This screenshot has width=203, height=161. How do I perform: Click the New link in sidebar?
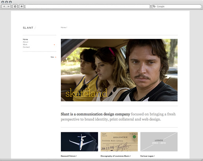click(53, 57)
